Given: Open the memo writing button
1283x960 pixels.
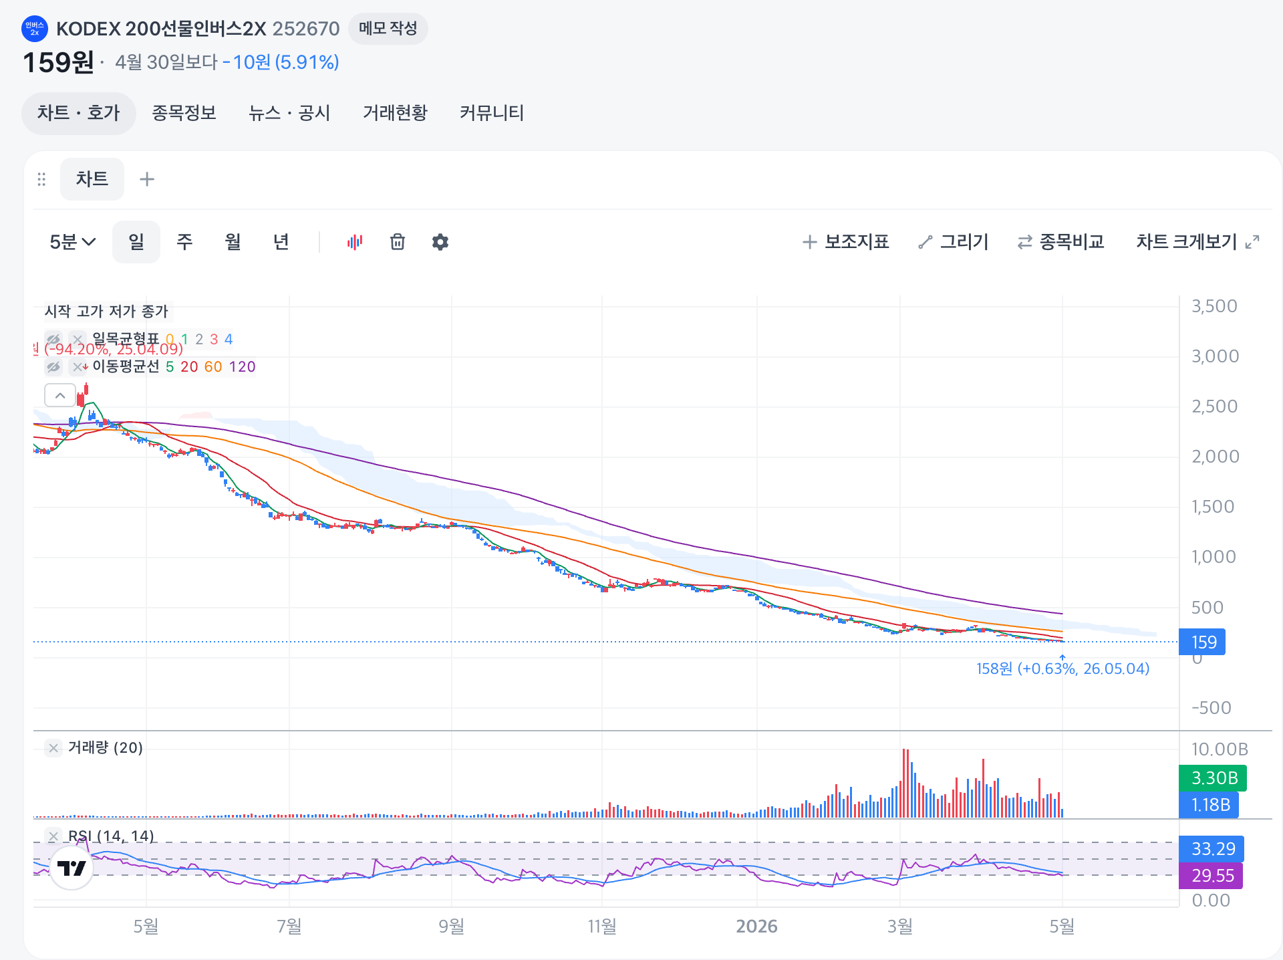Looking at the screenshot, I should pyautogui.click(x=388, y=29).
